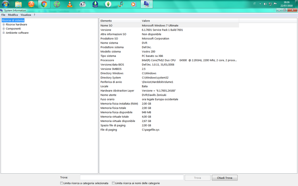Image resolution: width=298 pixels, height=186 pixels.
Task: Open the volume speaker tray icon
Action: [265, 4]
